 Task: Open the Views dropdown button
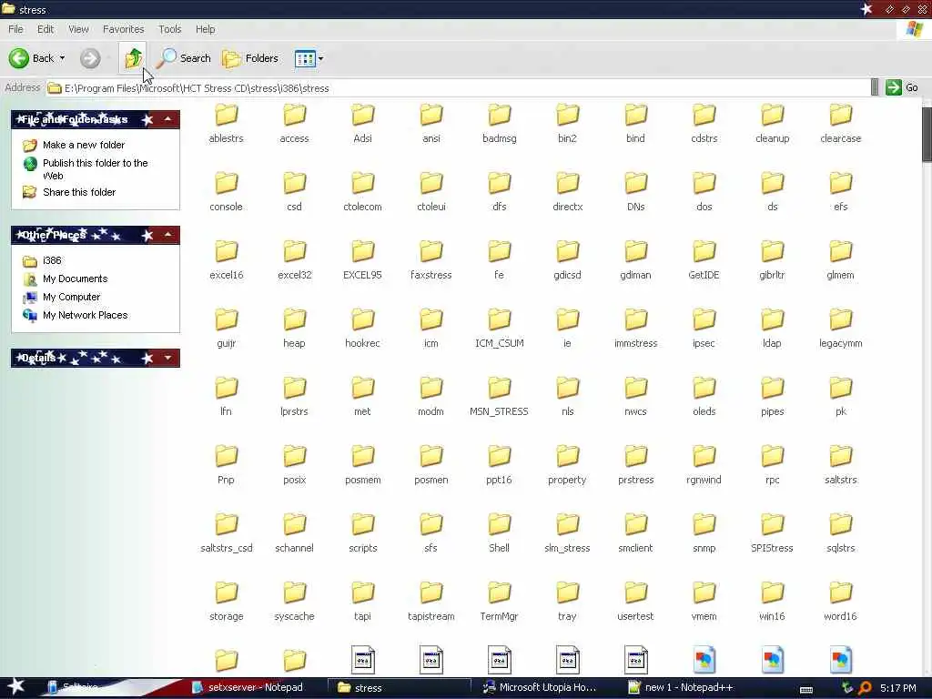309,58
